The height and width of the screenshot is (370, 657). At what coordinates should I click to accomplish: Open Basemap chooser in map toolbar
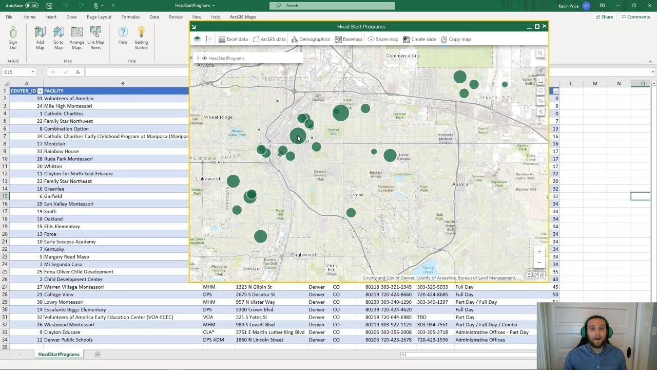(x=349, y=39)
